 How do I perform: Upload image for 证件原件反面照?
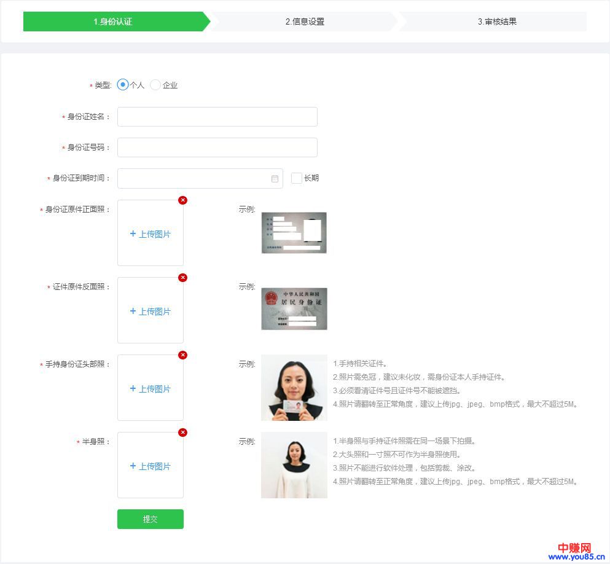pyautogui.click(x=151, y=311)
